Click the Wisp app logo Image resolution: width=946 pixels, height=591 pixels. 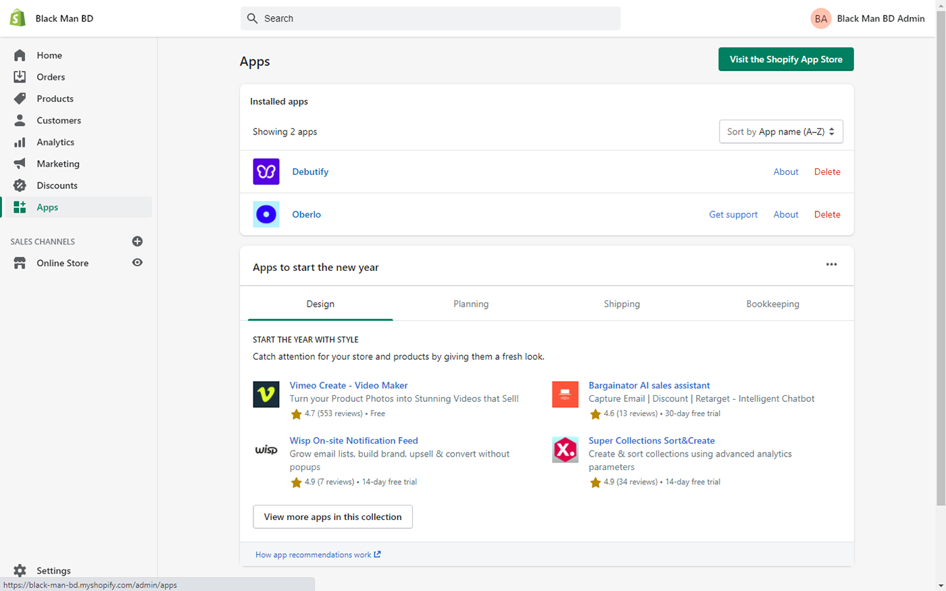click(x=266, y=450)
